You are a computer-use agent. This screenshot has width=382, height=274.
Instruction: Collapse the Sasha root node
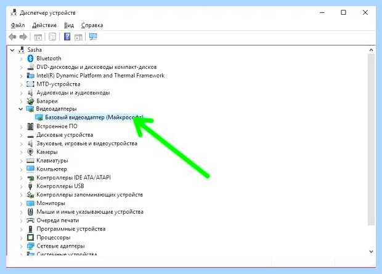coord(12,50)
